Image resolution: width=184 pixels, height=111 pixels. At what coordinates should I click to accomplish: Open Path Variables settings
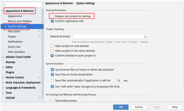[16, 52]
